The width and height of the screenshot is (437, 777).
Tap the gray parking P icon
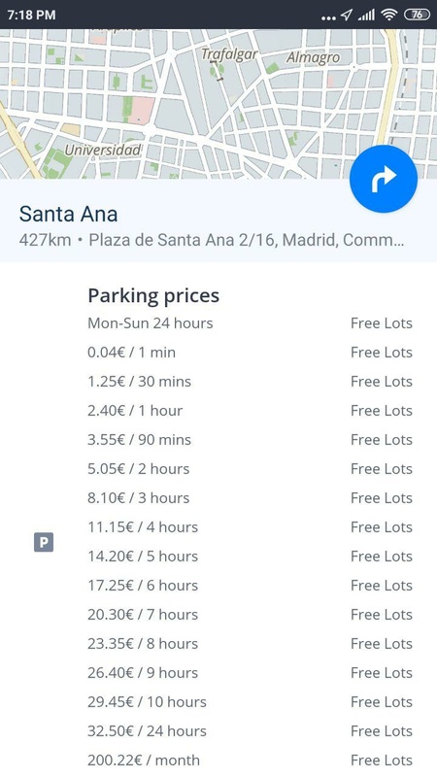pos(44,542)
